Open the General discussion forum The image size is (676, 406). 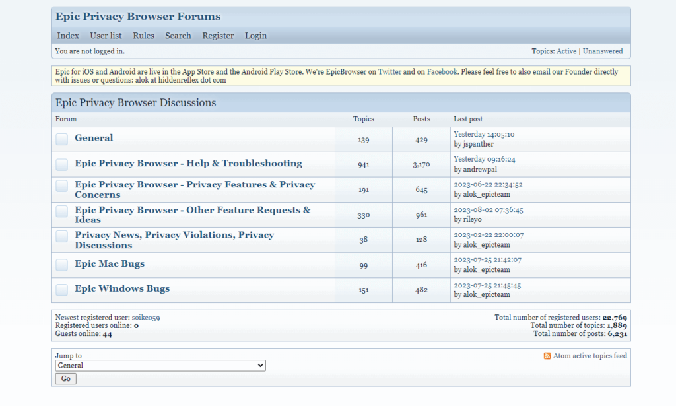pos(94,138)
